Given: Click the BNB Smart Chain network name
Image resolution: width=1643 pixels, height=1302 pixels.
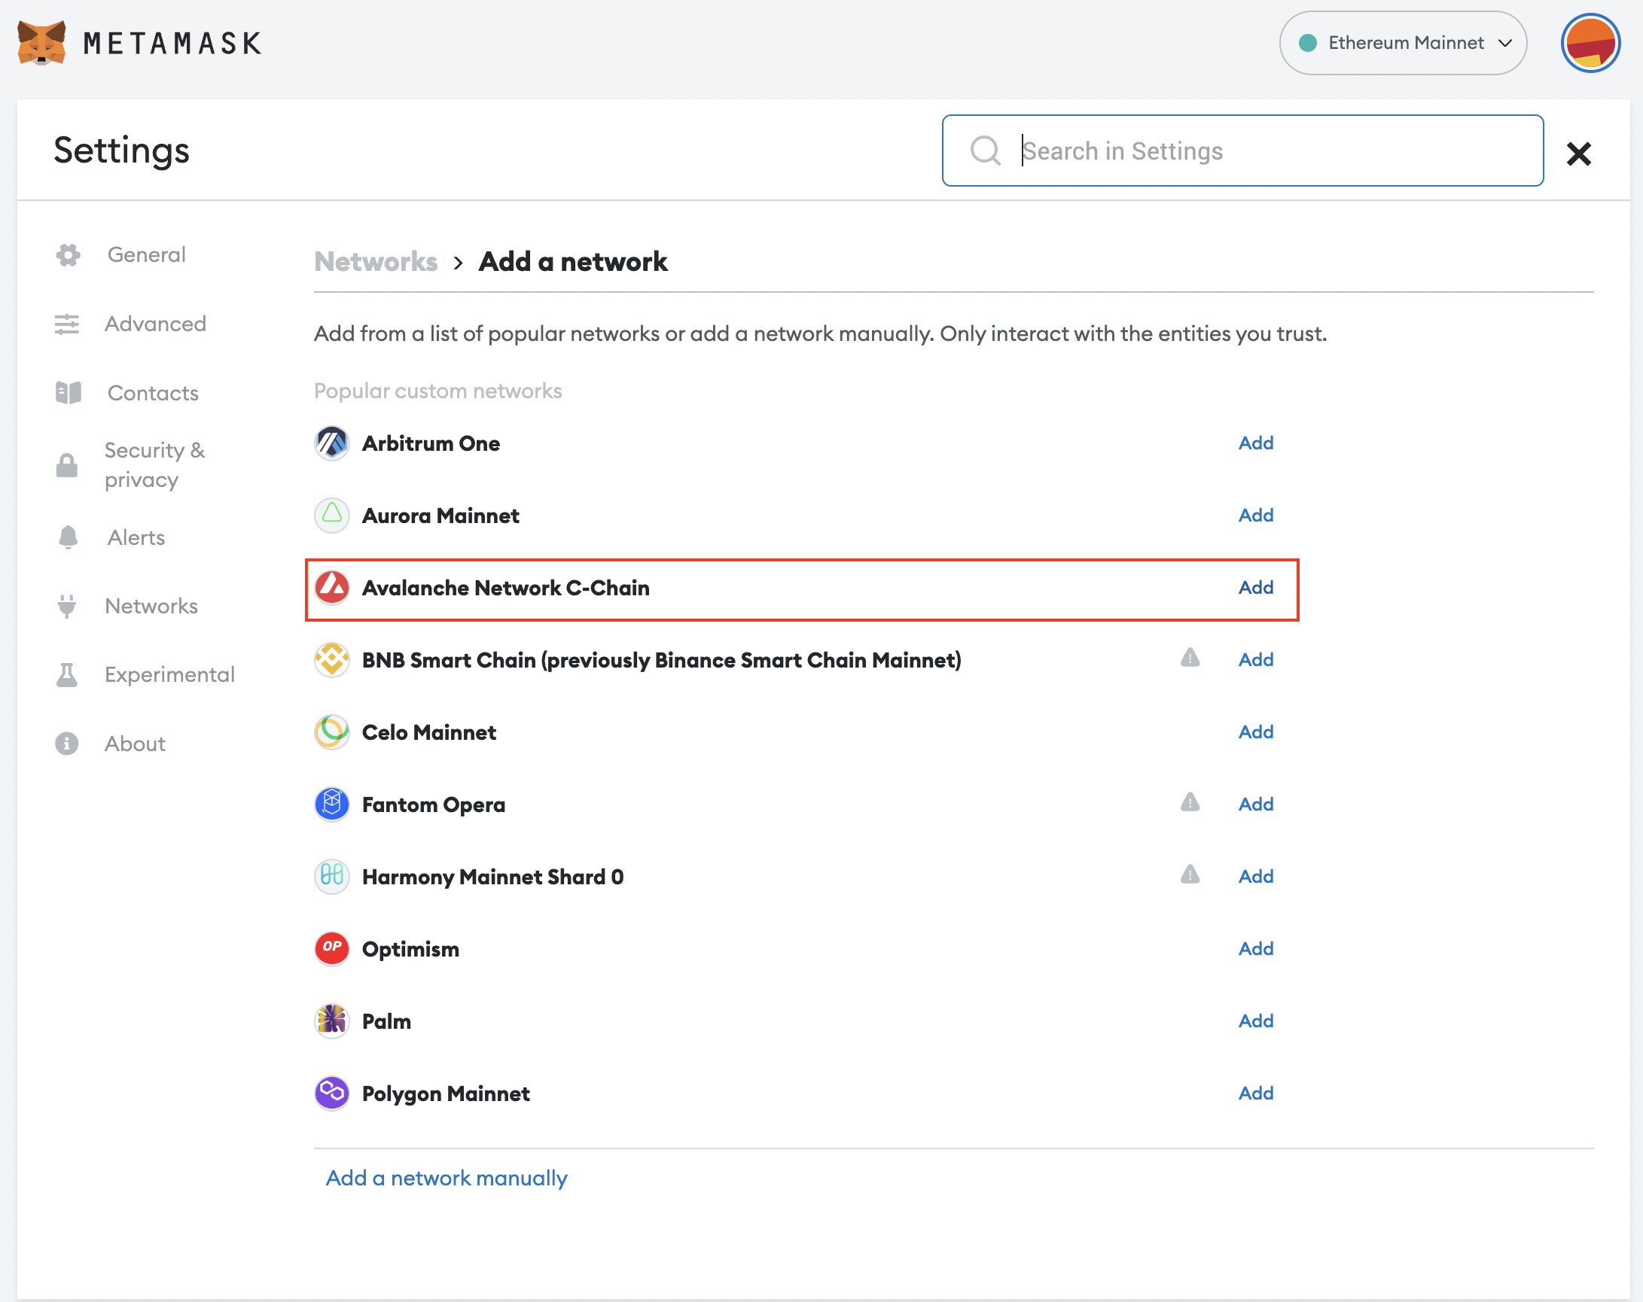Looking at the screenshot, I should pos(661,661).
